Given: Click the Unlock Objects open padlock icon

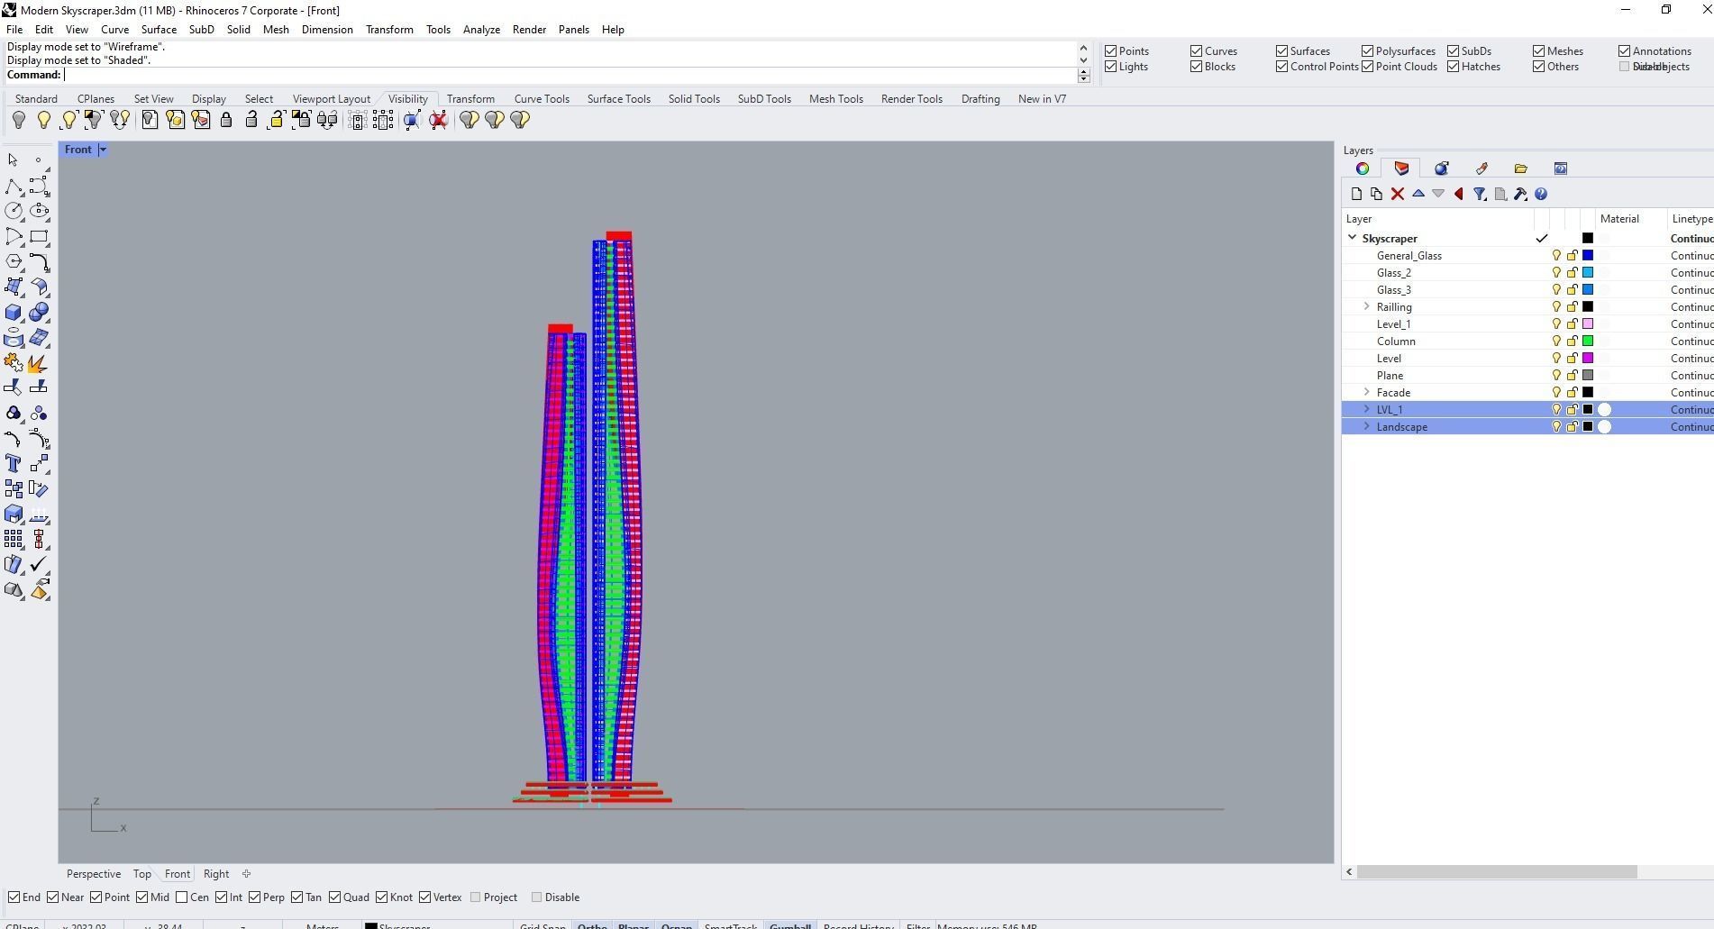Looking at the screenshot, I should pyautogui.click(x=251, y=120).
